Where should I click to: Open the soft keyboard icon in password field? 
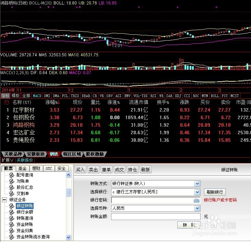[196, 200]
